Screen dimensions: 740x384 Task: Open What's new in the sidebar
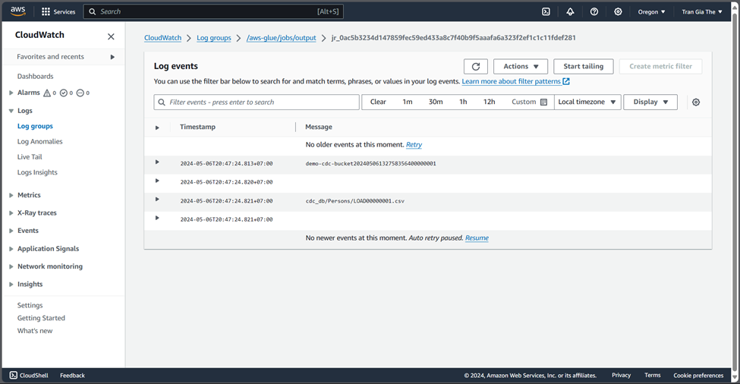(35, 331)
